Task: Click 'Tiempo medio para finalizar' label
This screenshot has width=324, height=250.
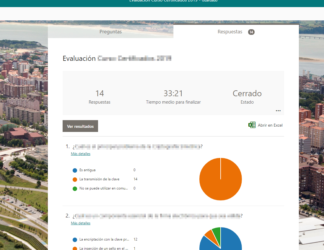Action: click(x=173, y=102)
